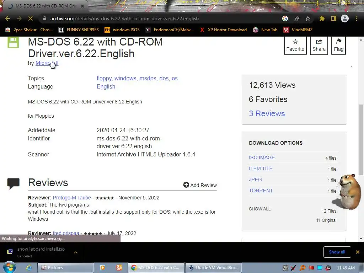Click SHOW ALL download files
364x273 pixels.
[260, 209]
